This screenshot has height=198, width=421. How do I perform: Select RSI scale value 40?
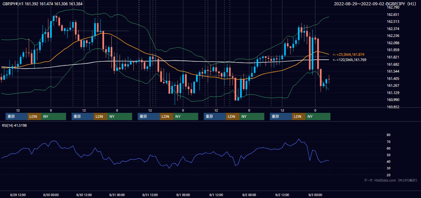point(389,161)
